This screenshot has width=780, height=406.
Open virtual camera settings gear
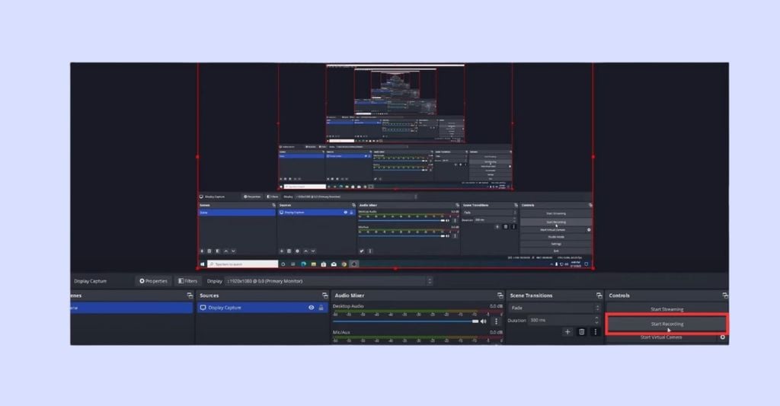click(x=723, y=337)
